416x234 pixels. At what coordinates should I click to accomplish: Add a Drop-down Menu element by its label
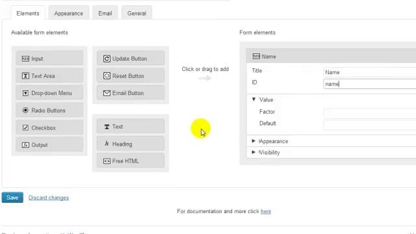[51, 93]
